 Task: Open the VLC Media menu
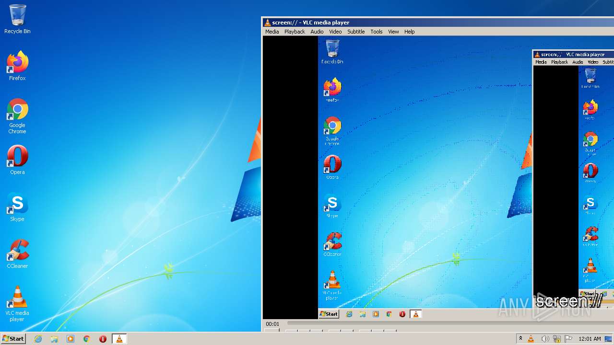click(272, 32)
